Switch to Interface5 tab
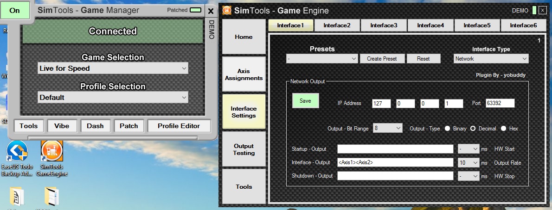This screenshot has height=210, width=552. coord(477,25)
